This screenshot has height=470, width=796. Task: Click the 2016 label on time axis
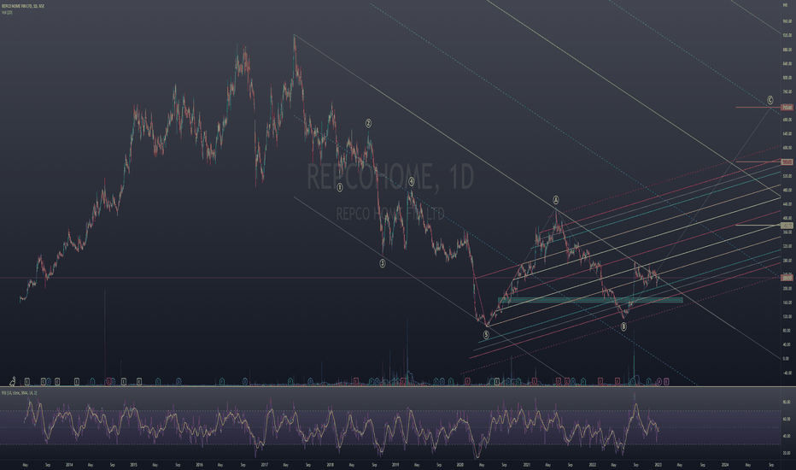tap(199, 464)
